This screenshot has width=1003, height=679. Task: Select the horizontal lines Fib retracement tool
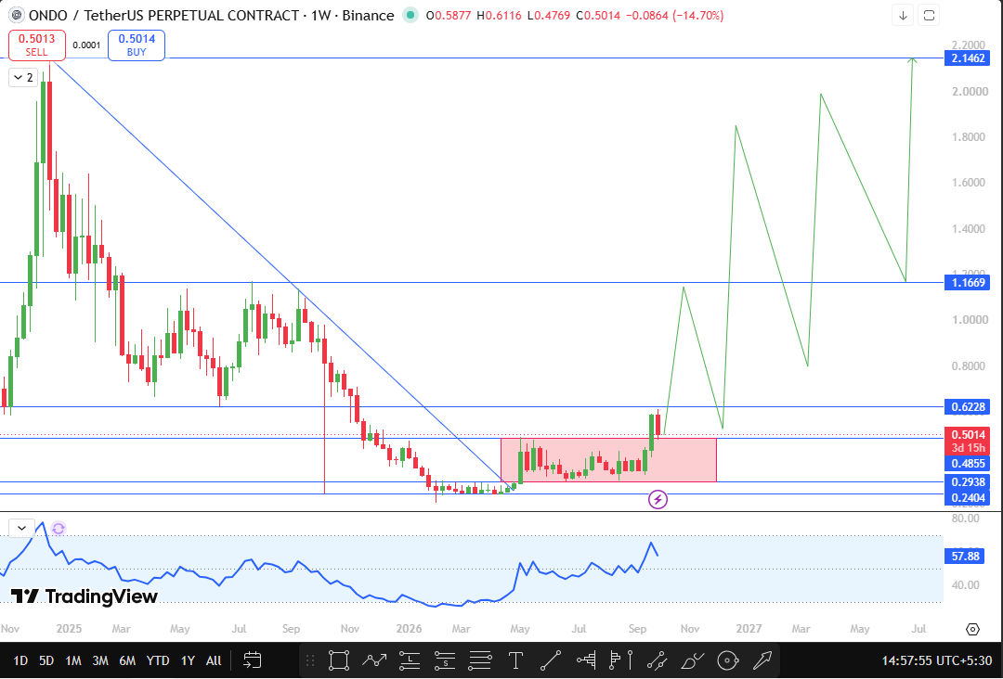point(480,660)
